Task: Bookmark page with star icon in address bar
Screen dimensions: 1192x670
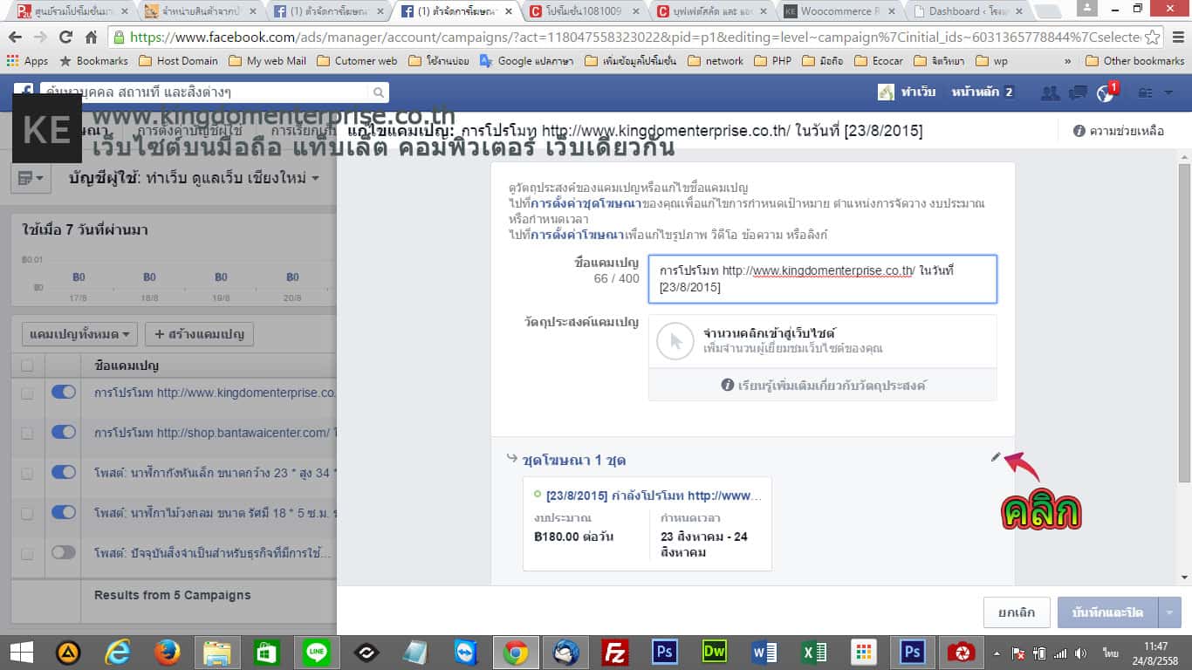Action: (x=1153, y=38)
